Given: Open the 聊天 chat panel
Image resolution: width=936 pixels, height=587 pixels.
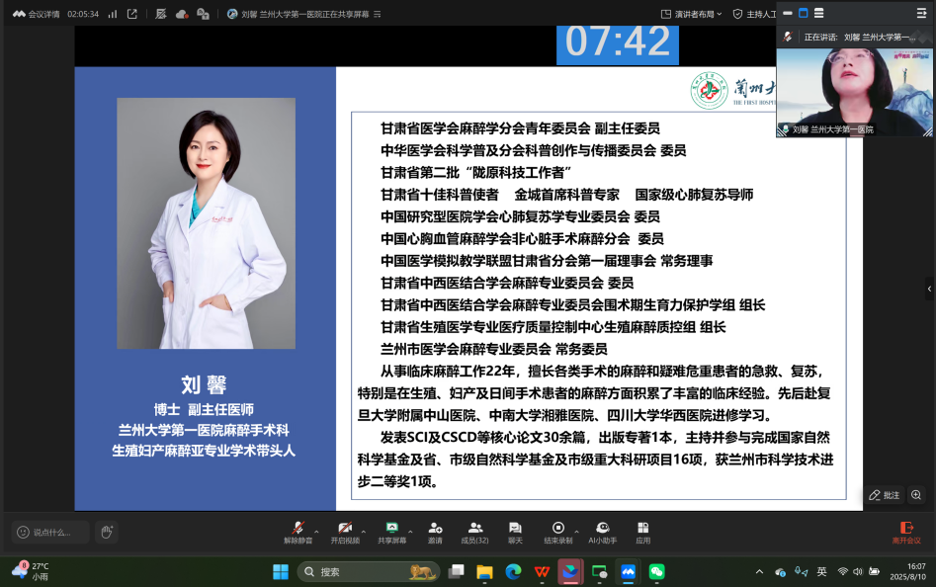Looking at the screenshot, I should (515, 532).
